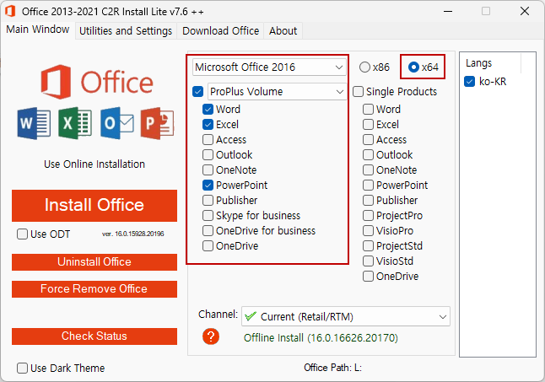Close the Office C2R Install window
The image size is (545, 382).
[525, 12]
